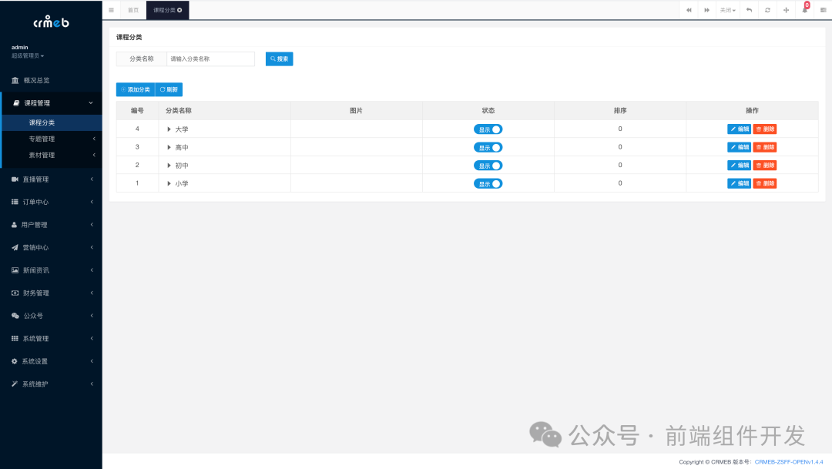
Task: Open 系统维护 sidebar menu
Action: tap(51, 384)
